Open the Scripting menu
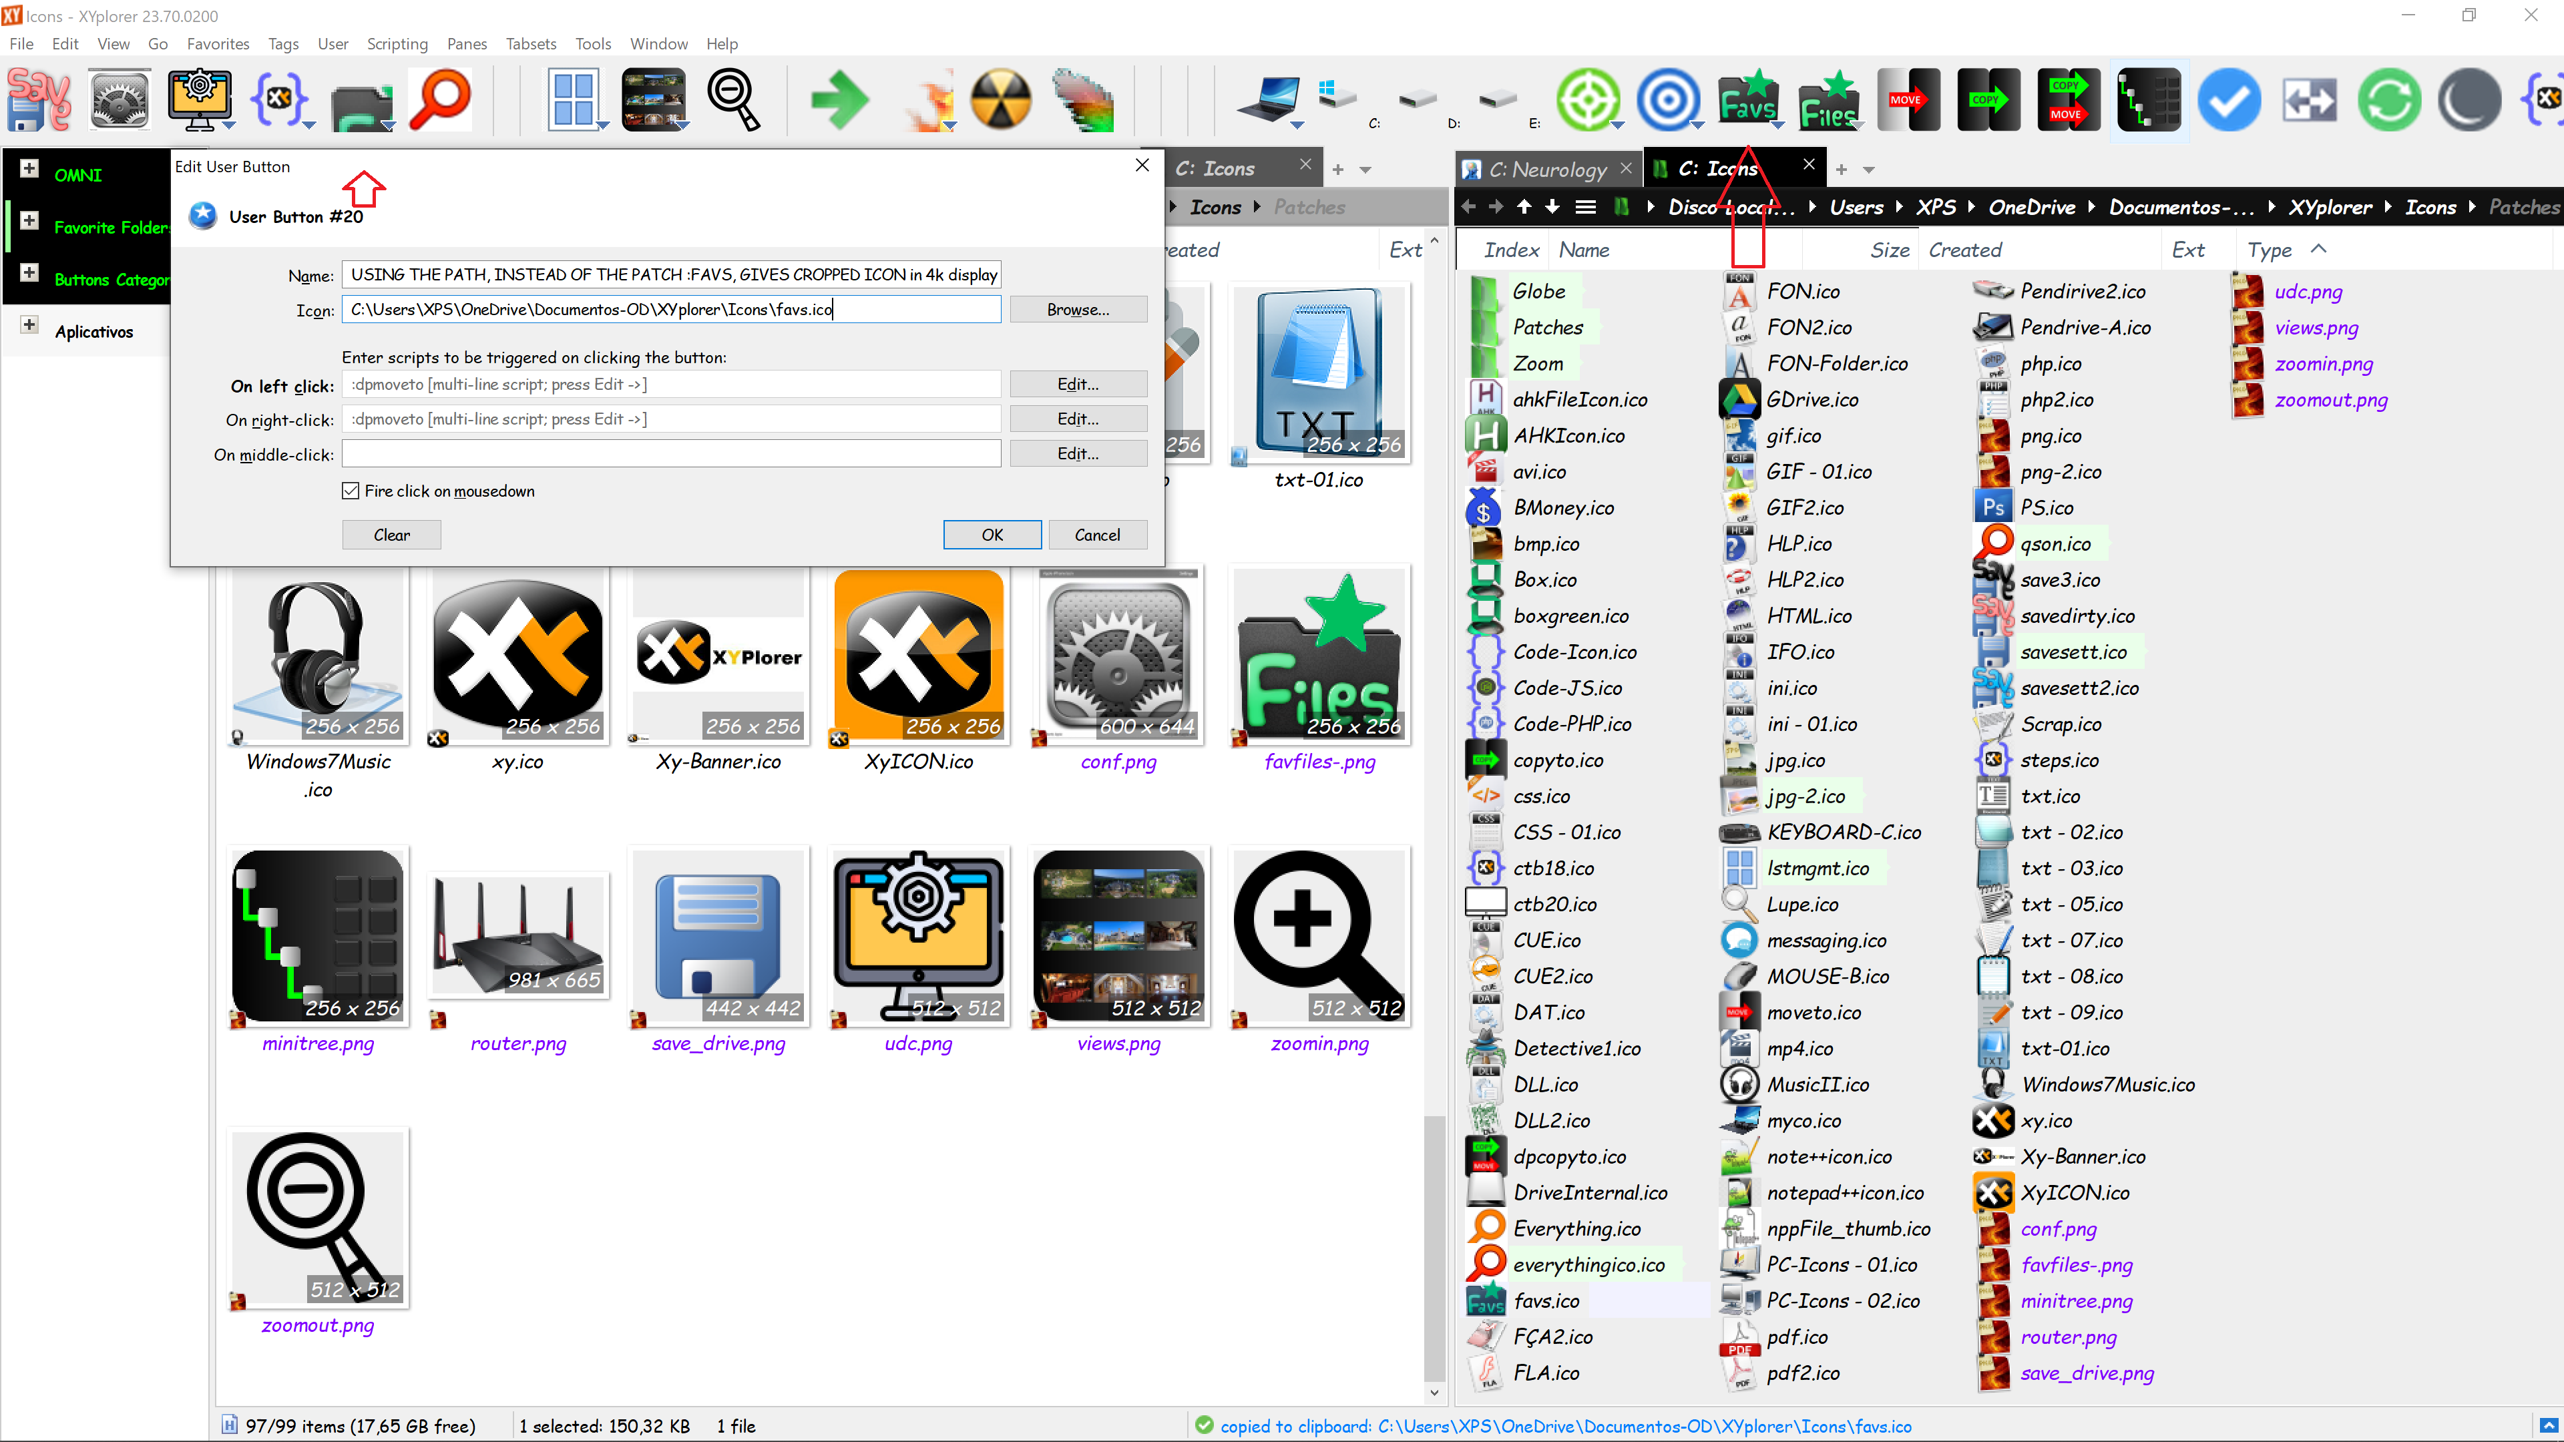Screen dimensions: 2564x1442 pos(397,44)
